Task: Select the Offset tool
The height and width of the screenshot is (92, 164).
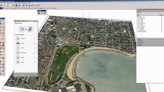Action: point(3,48)
